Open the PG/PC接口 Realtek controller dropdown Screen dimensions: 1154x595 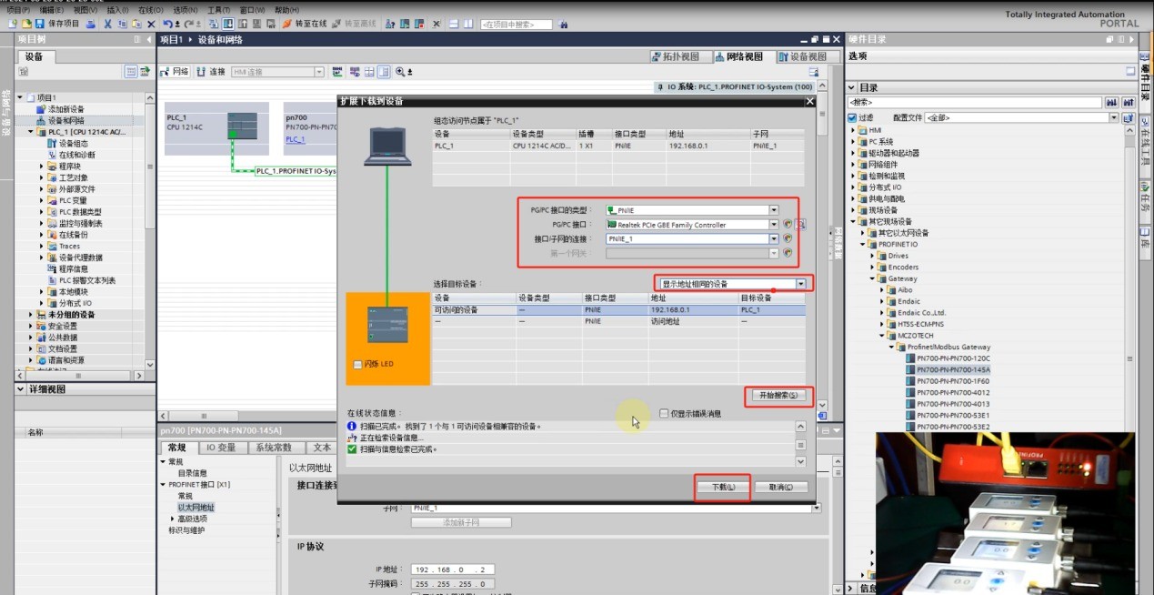pyautogui.click(x=774, y=225)
